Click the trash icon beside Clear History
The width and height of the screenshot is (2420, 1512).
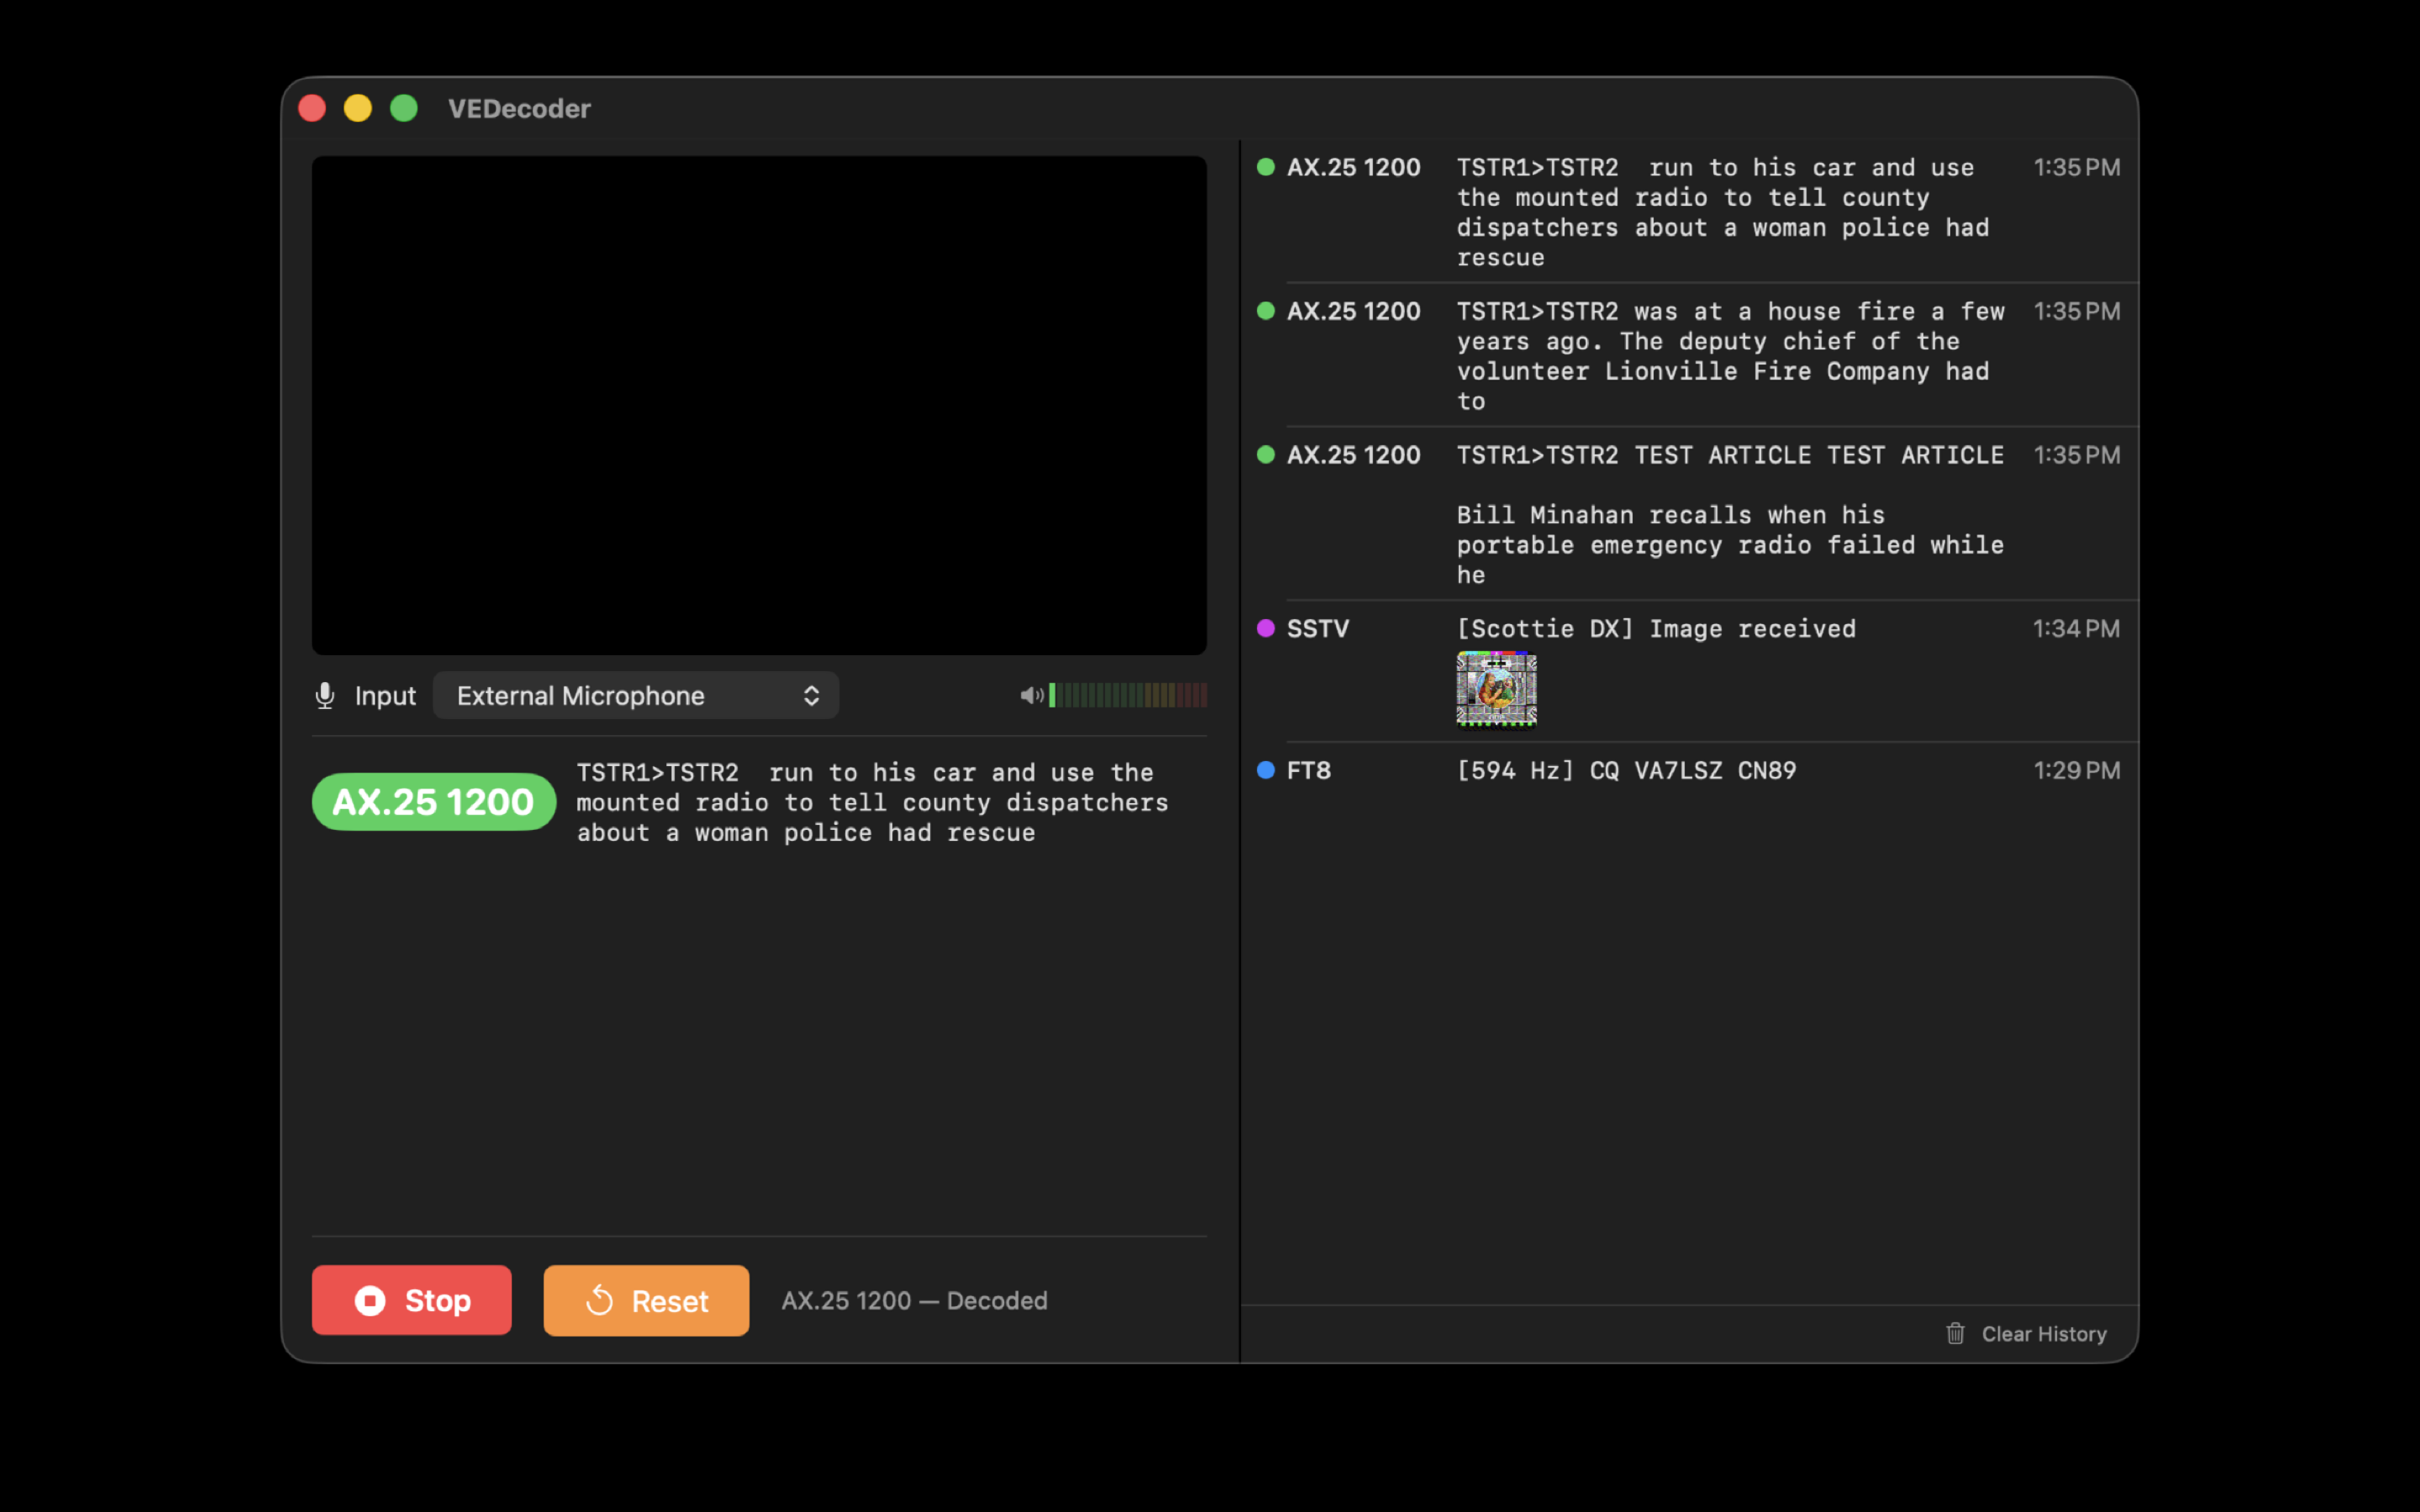point(1956,1333)
